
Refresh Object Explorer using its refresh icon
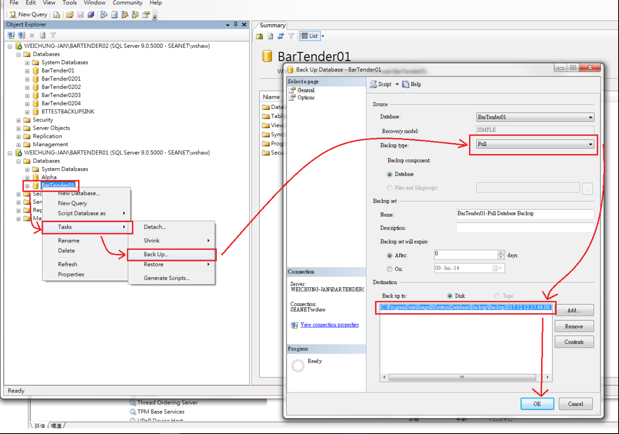(43, 35)
